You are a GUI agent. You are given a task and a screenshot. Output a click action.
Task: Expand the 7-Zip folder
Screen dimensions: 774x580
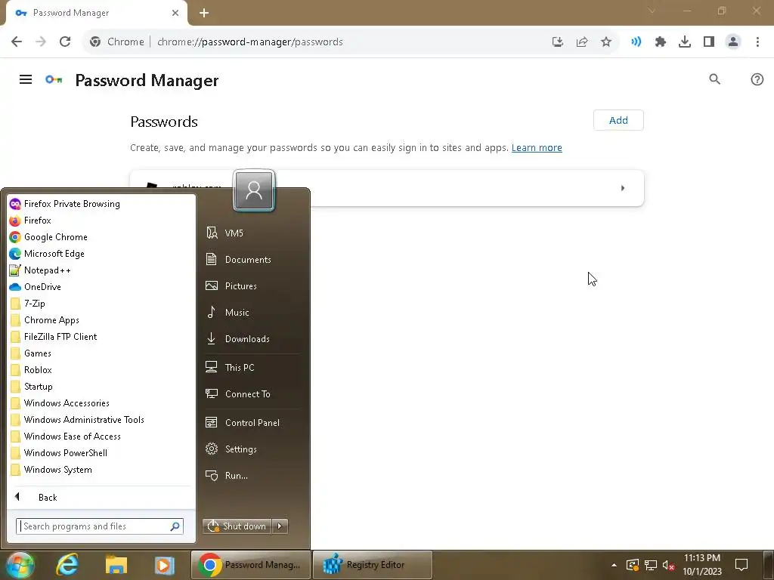pyautogui.click(x=28, y=304)
